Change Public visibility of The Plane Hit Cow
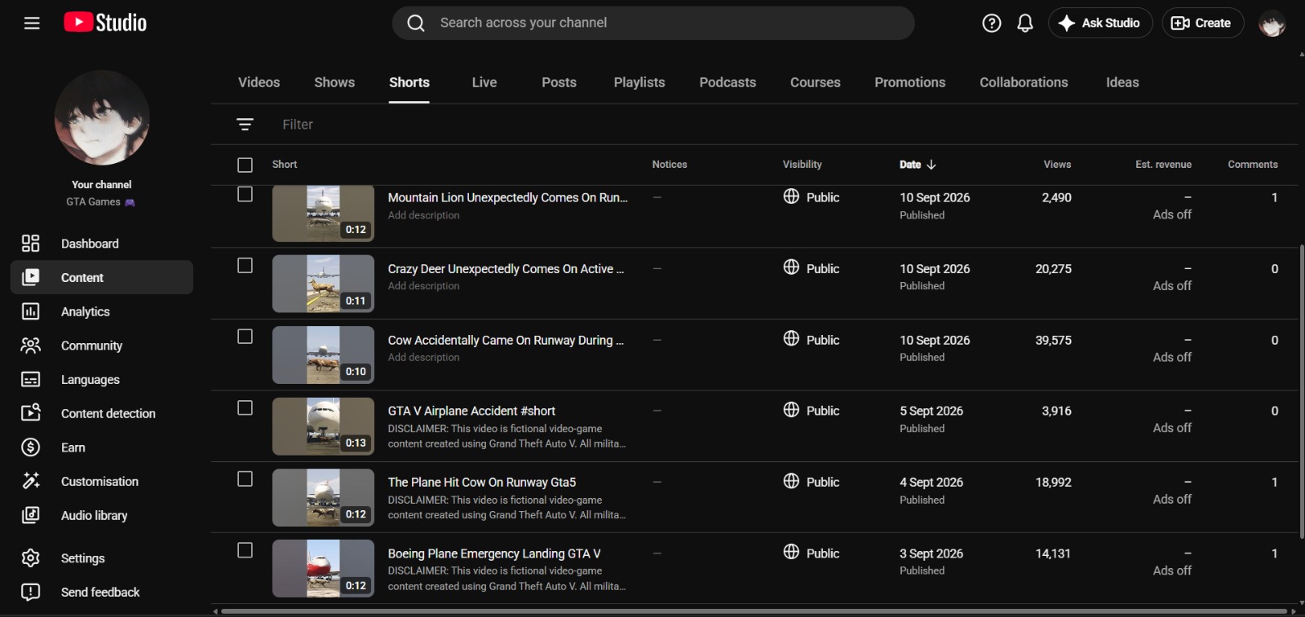This screenshot has width=1305, height=617. pyautogui.click(x=812, y=482)
